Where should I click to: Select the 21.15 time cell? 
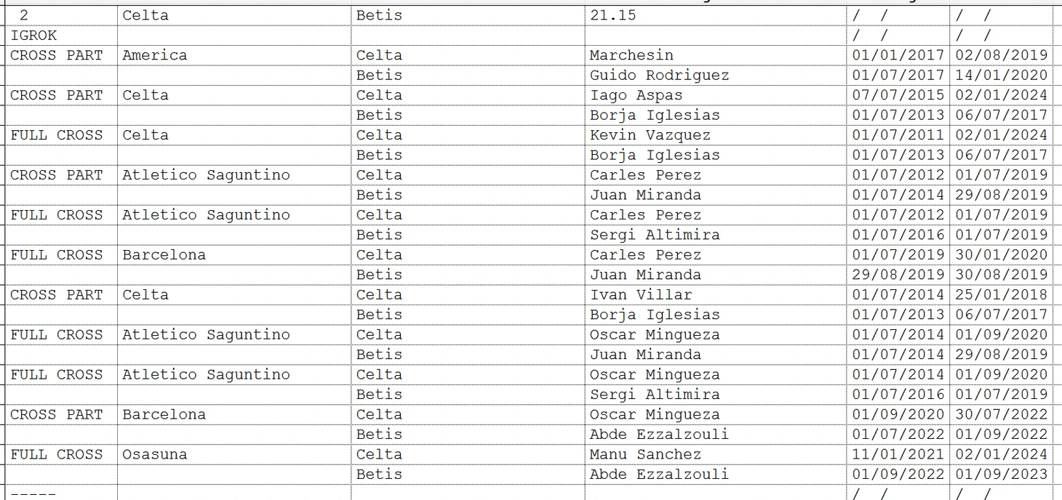(715, 15)
